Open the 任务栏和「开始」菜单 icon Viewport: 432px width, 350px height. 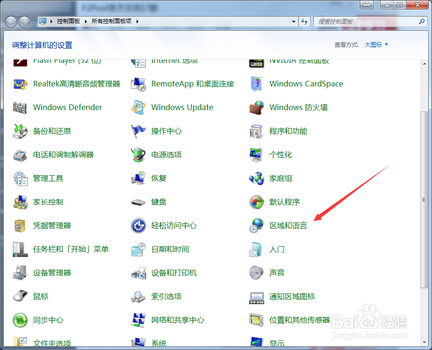[x=20, y=249]
